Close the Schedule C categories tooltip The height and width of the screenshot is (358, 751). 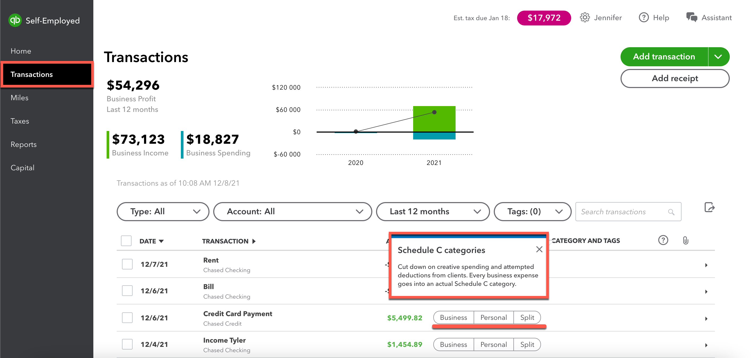click(x=539, y=250)
